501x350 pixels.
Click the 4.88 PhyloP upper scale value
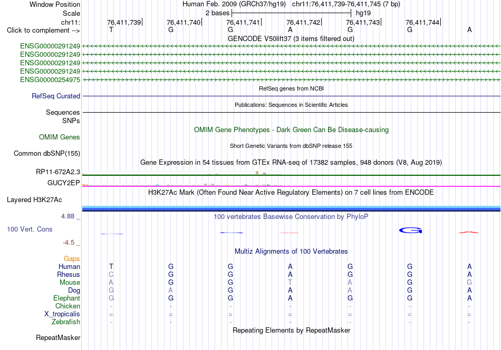(68, 216)
